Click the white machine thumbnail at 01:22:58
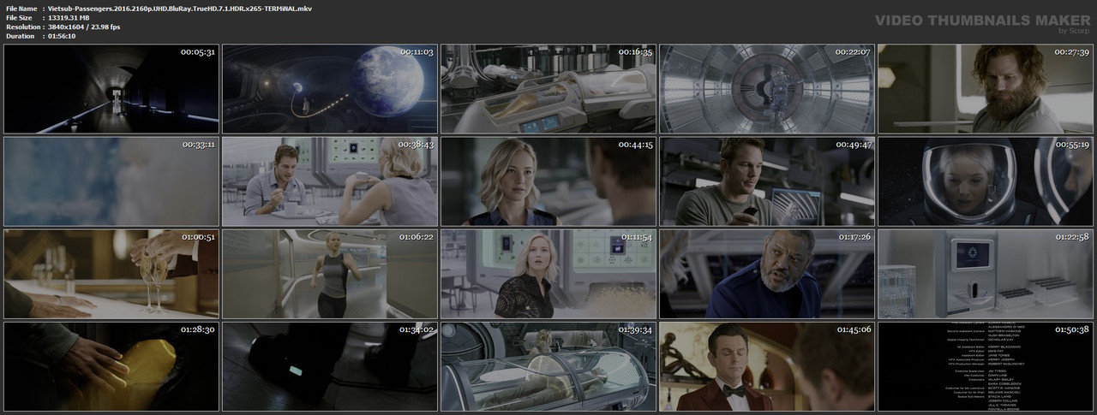Image resolution: width=1097 pixels, height=415 pixels. coord(986,274)
